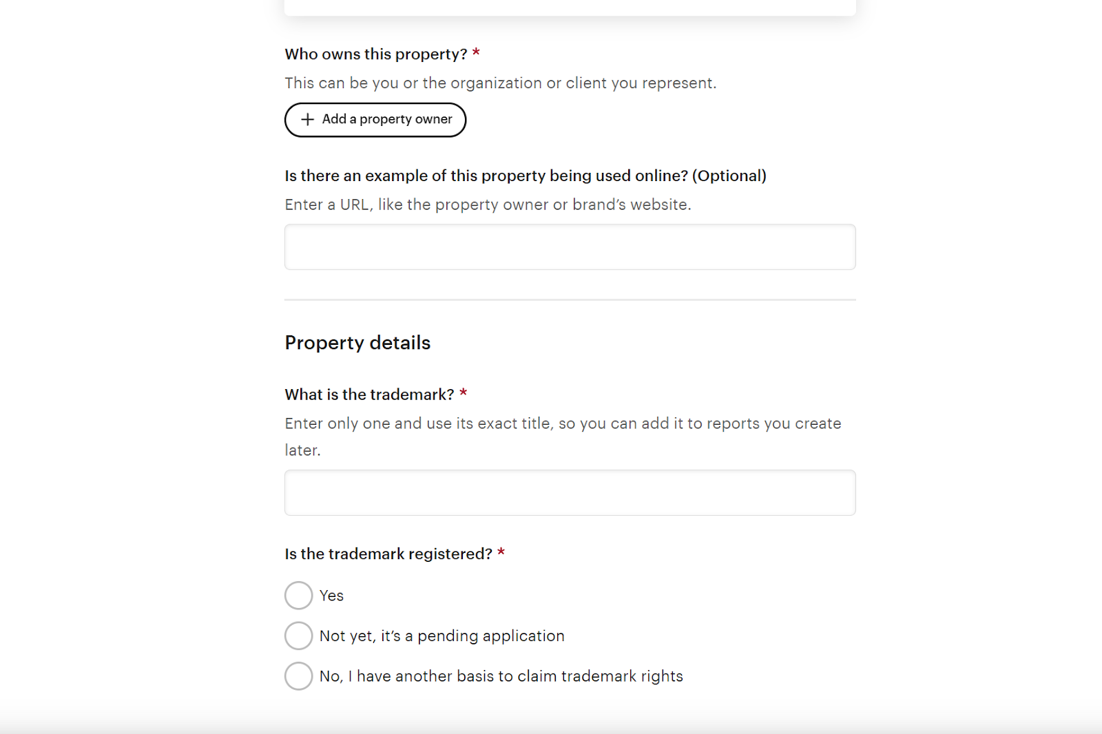The height and width of the screenshot is (734, 1102).
Task: Click red asterisk after 'Is the trademark registered?'
Action: (501, 552)
